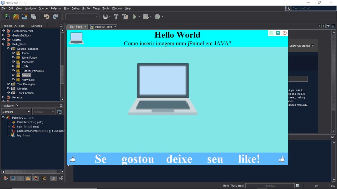Click the Save All toolbar icon
Screen dimensions: 337x189
(x=33, y=17)
